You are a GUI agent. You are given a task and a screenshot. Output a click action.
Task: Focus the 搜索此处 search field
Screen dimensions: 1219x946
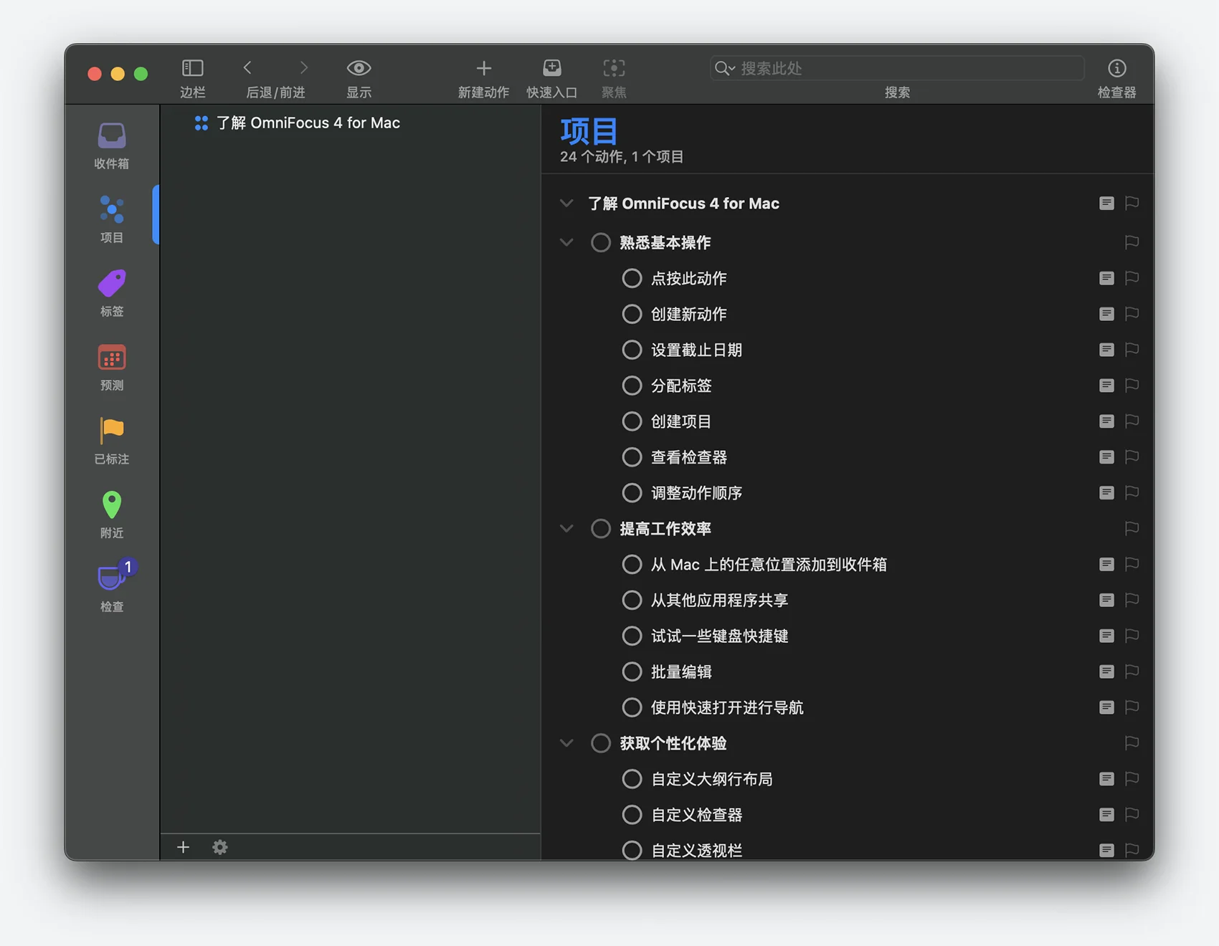897,68
